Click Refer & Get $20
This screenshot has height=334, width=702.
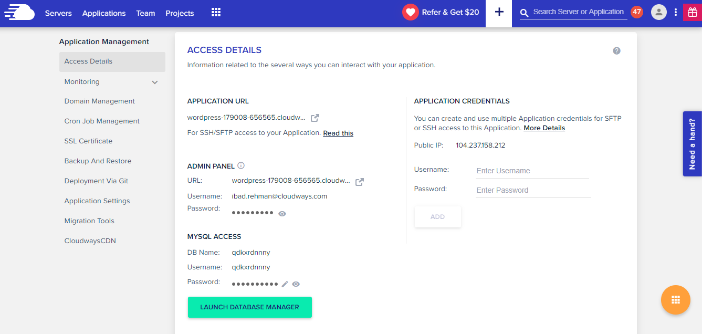tap(450, 12)
